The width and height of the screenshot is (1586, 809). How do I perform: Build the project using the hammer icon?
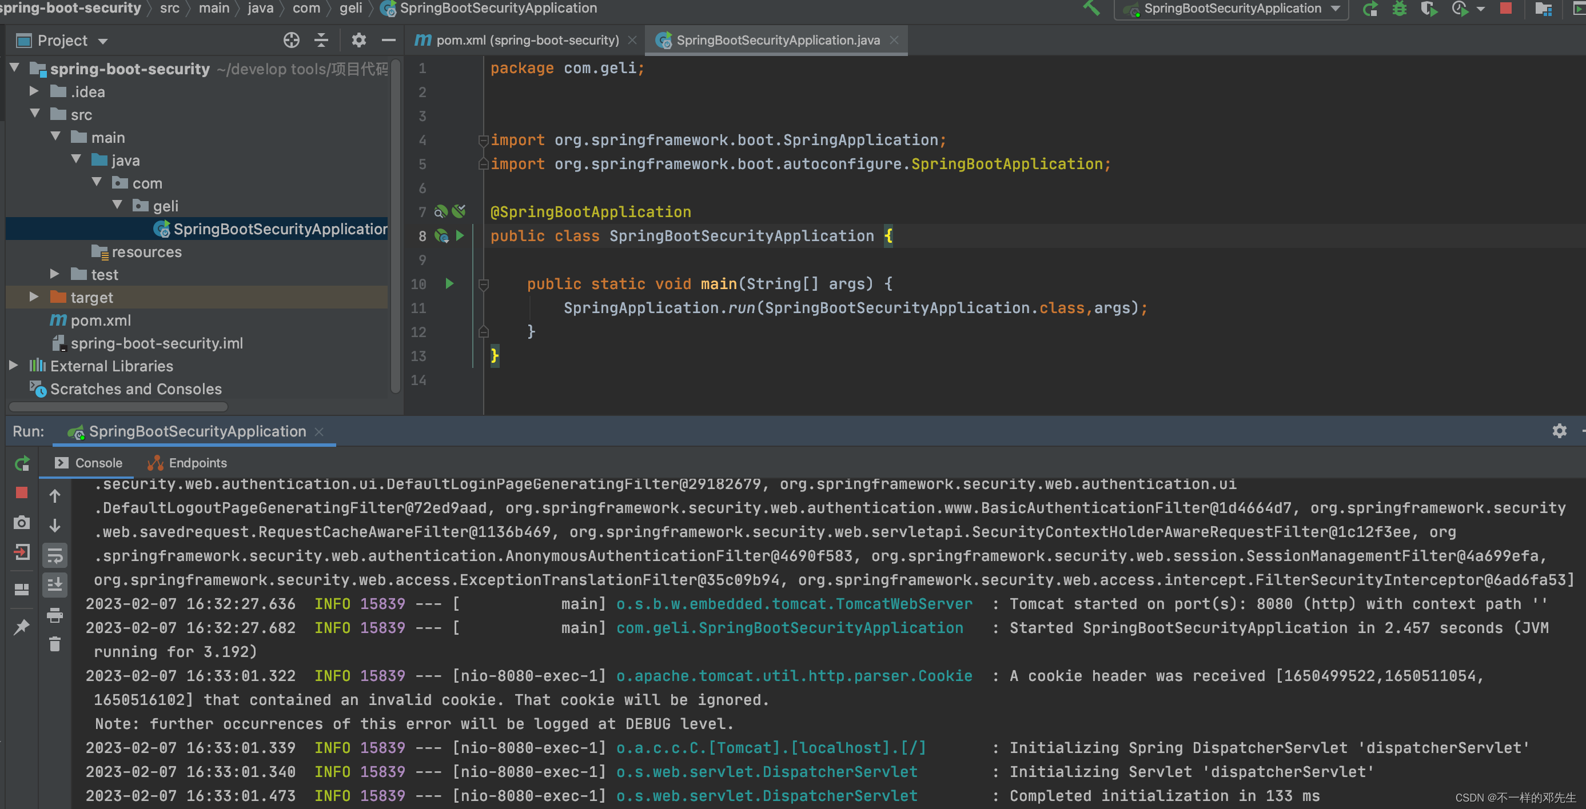[x=1093, y=9]
